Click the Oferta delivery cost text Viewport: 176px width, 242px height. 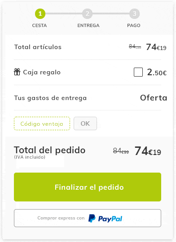154,98
